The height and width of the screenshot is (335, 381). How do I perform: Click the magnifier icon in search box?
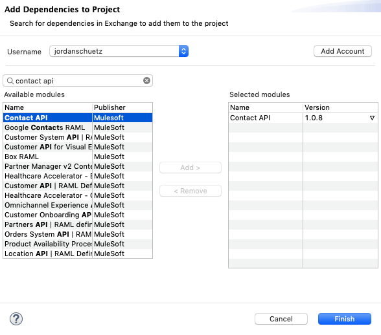pos(10,81)
